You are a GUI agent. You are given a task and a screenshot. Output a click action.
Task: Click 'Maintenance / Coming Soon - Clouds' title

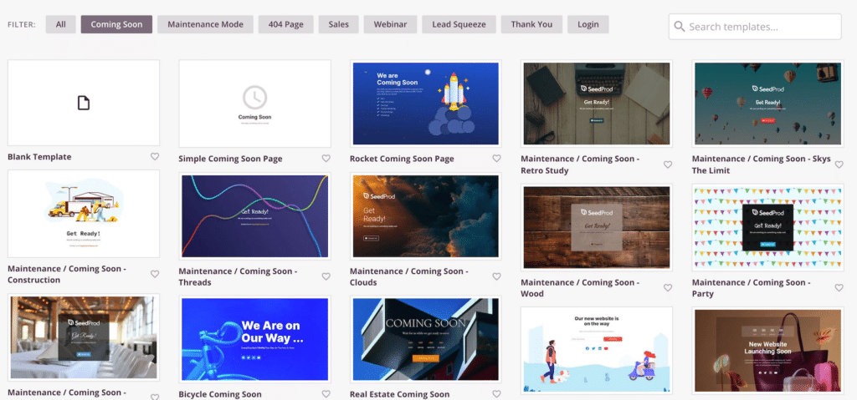click(x=408, y=276)
